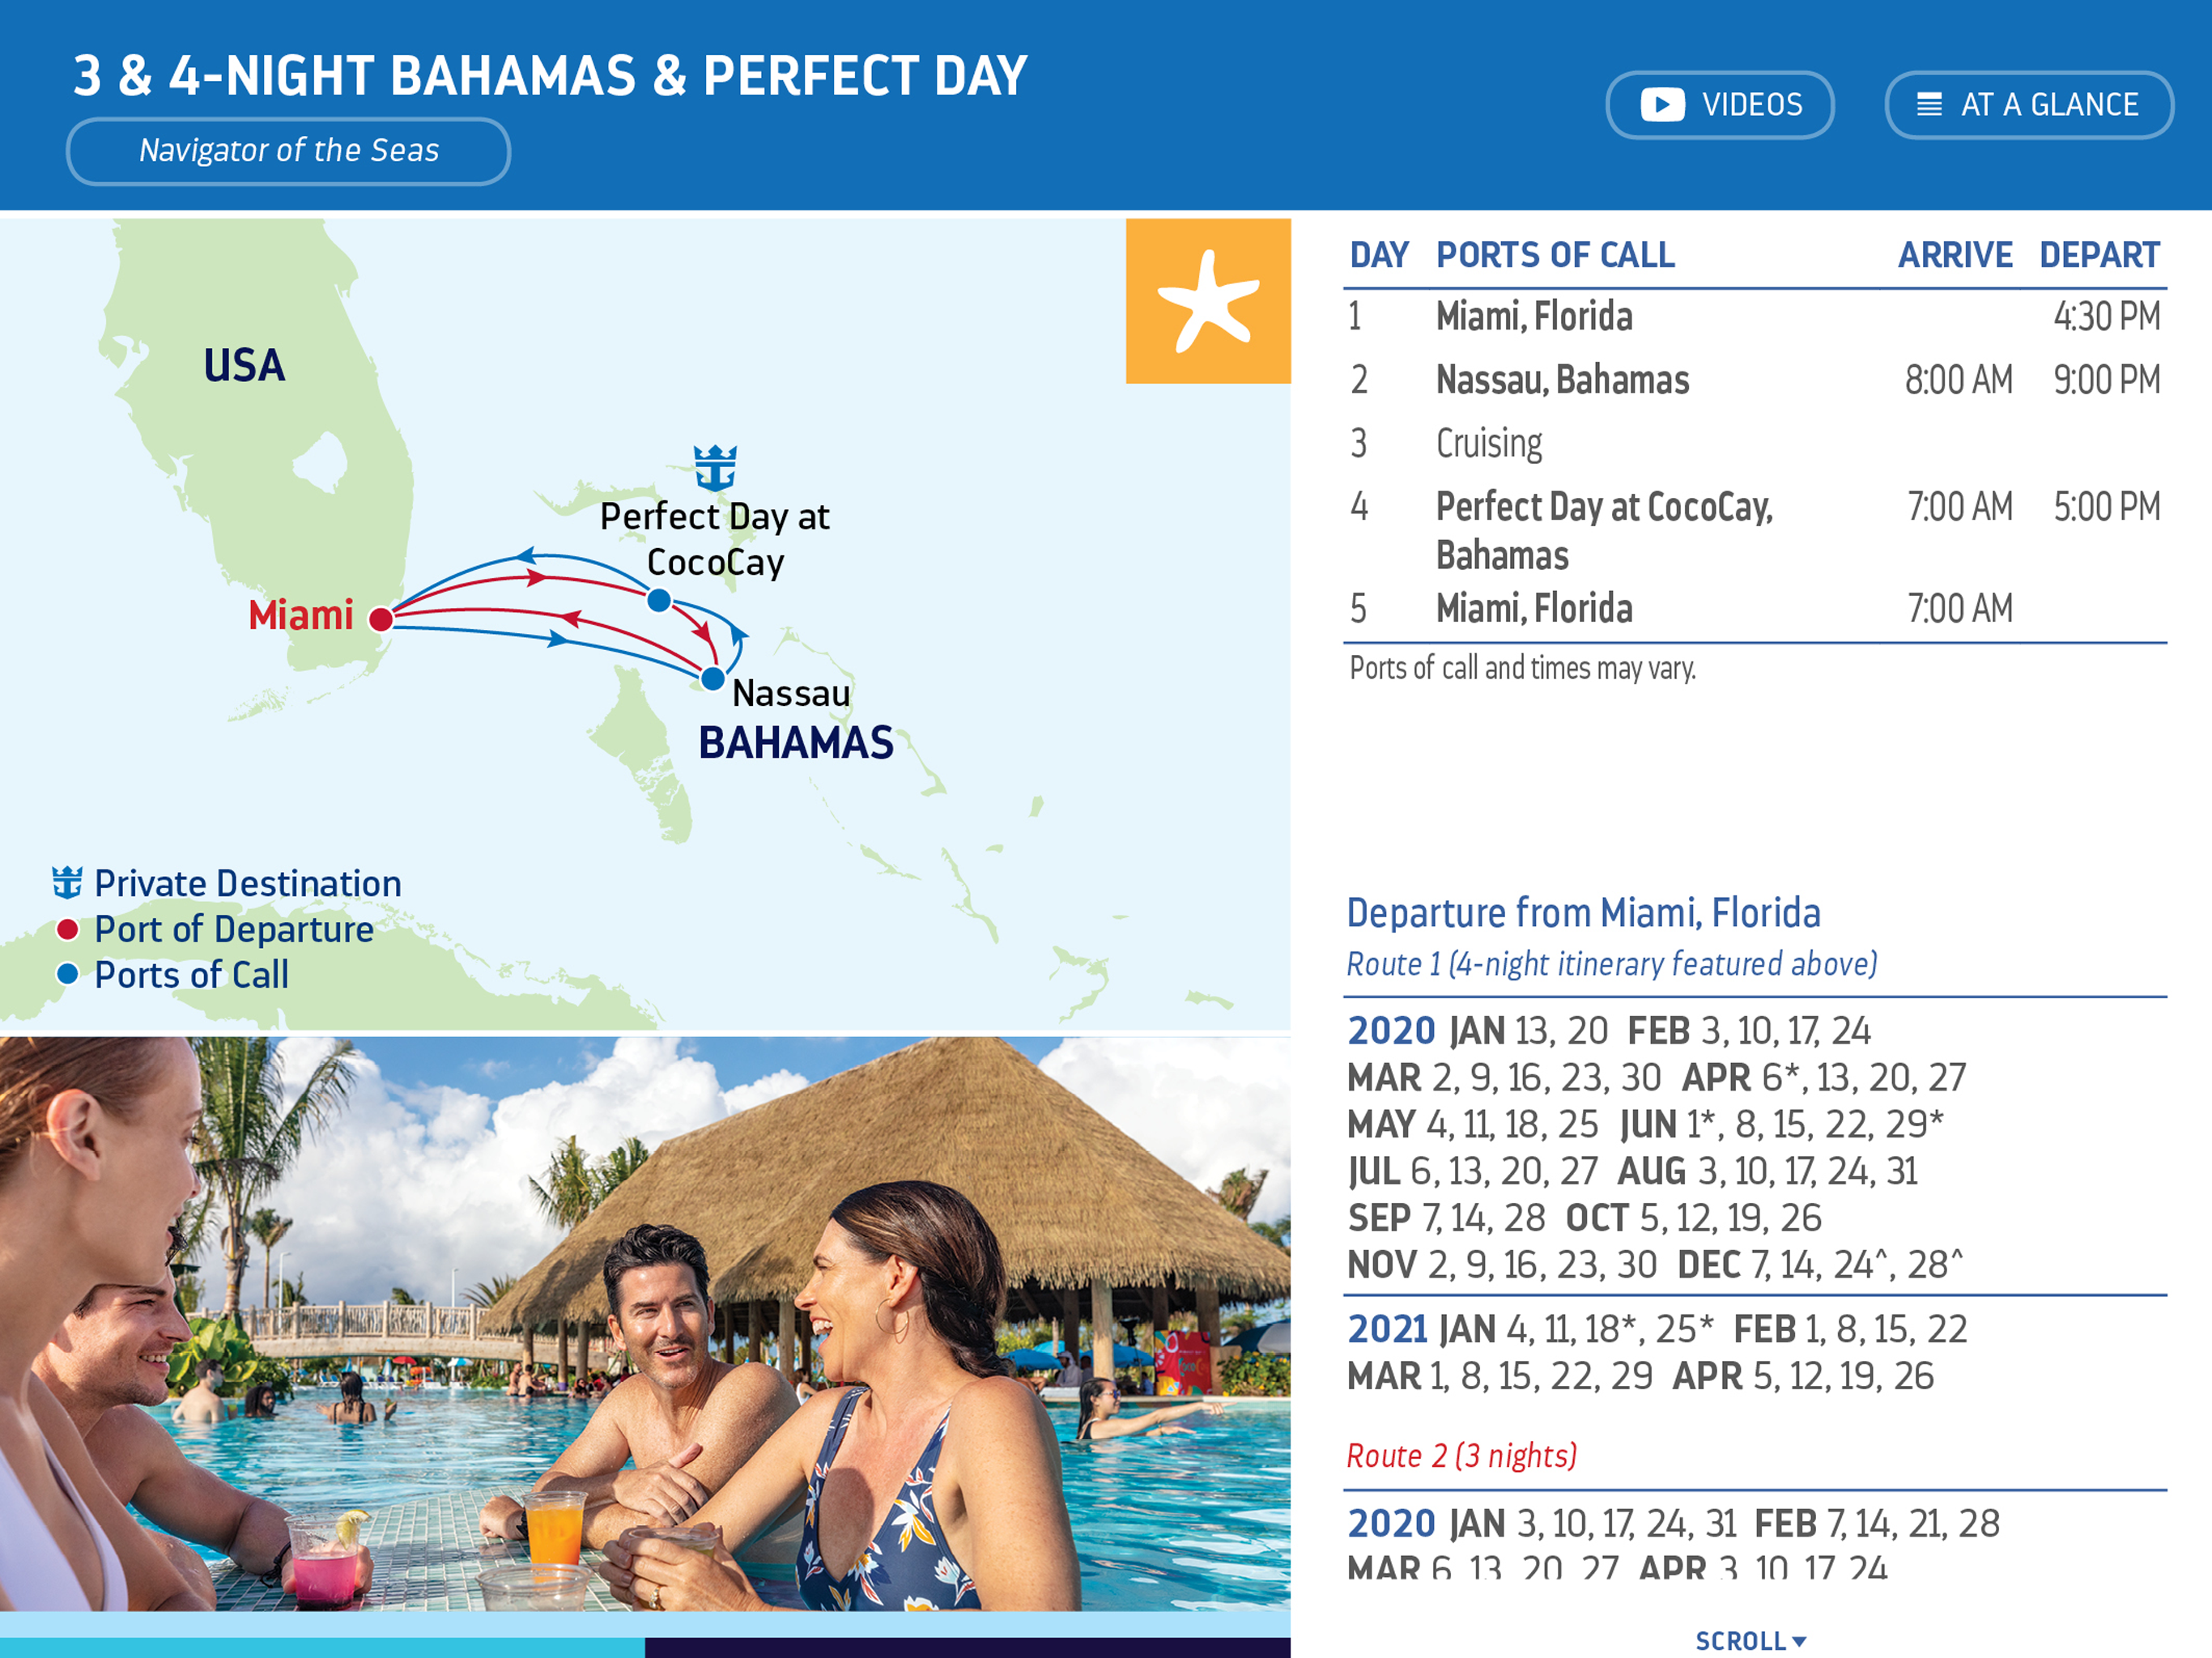Click the blue Nassau port dot
2212x1658 pixels.
click(712, 679)
